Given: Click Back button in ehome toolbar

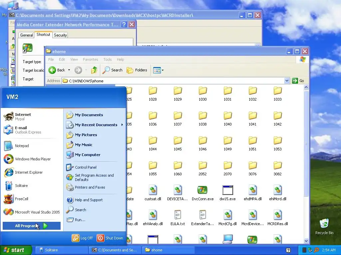Looking at the screenshot, I should pyautogui.click(x=57, y=70).
